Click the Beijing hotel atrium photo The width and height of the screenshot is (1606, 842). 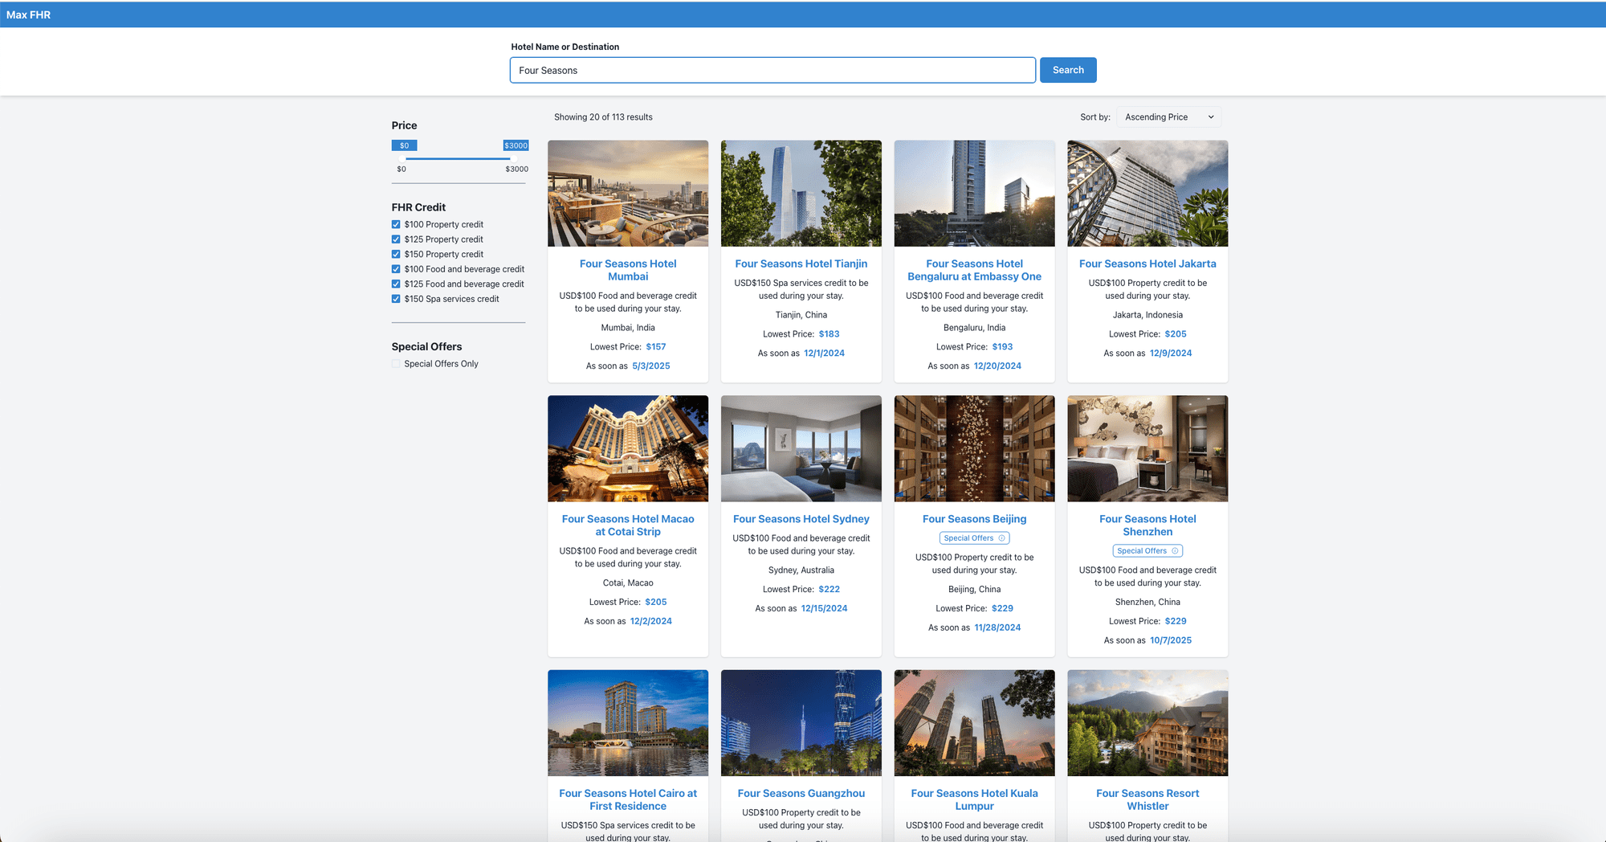[975, 448]
